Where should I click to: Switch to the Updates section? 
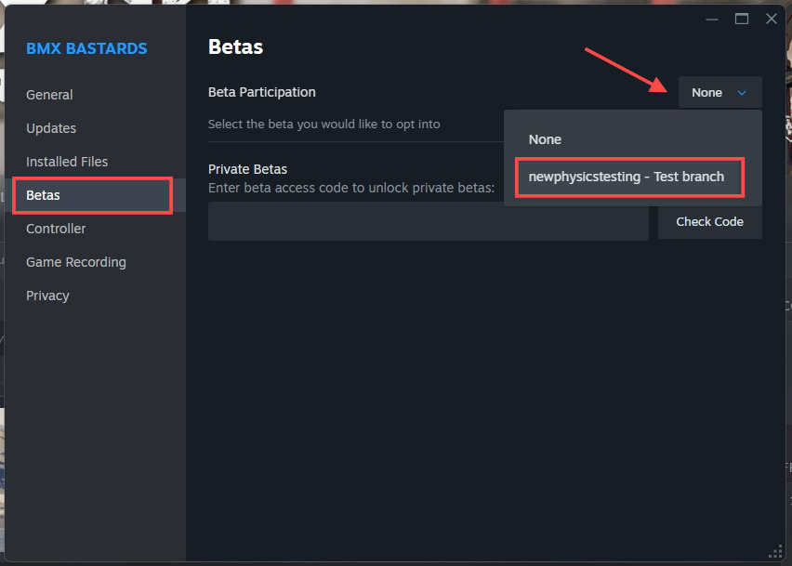pos(51,128)
